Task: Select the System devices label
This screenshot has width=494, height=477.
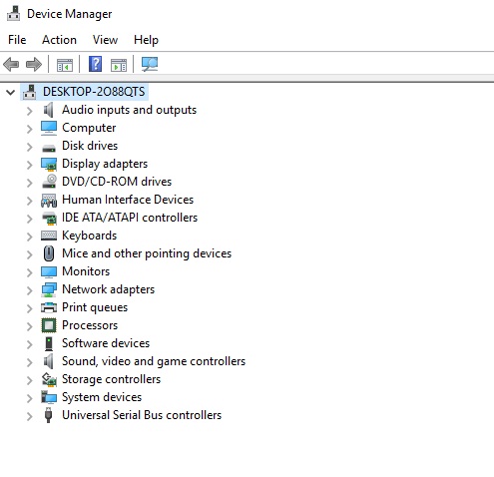Action: pos(102,397)
